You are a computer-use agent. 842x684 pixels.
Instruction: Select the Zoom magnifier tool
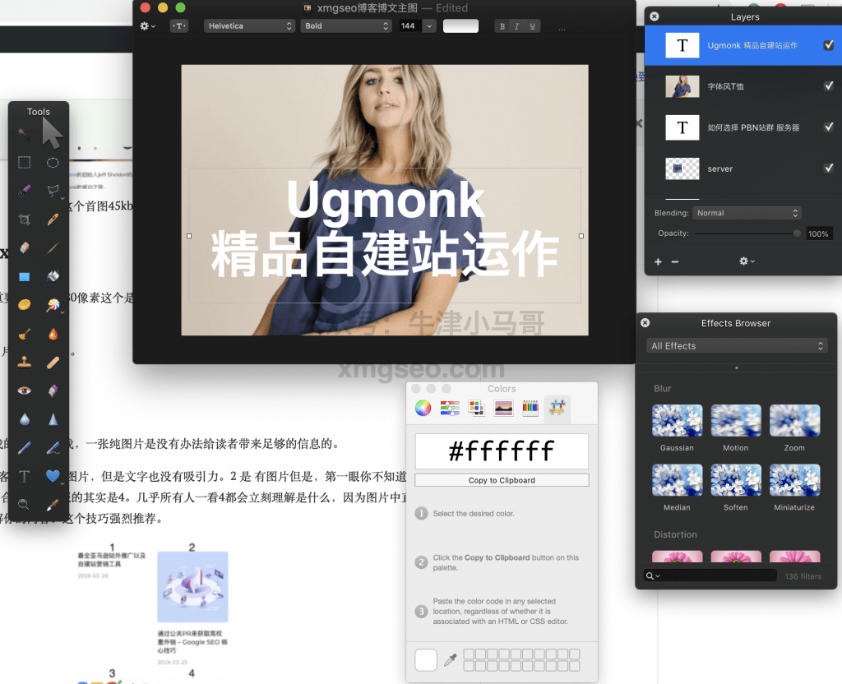click(x=24, y=504)
